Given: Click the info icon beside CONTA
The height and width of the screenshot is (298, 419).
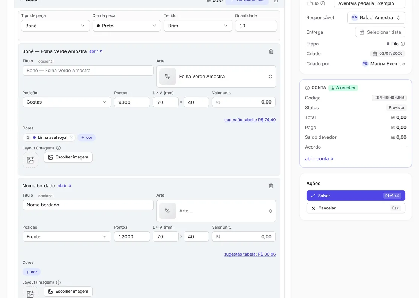Looking at the screenshot, I should (307, 88).
